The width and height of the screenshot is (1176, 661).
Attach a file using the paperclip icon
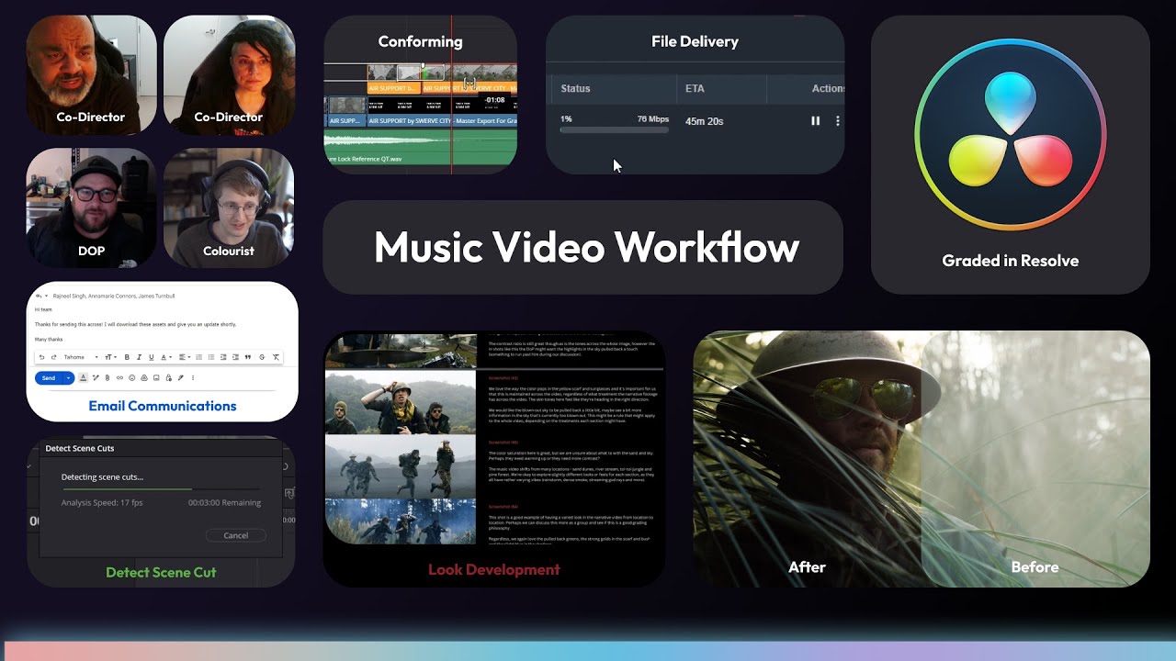107,377
